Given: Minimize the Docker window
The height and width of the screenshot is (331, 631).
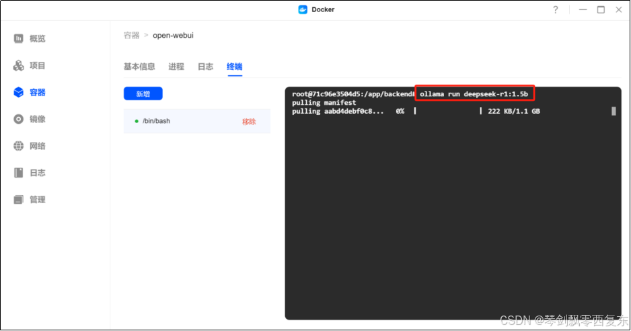Looking at the screenshot, I should click(583, 9).
